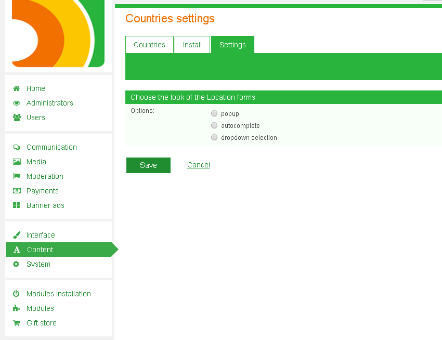Select the Content menu item
Screen dimensions: 442x340
59,250
